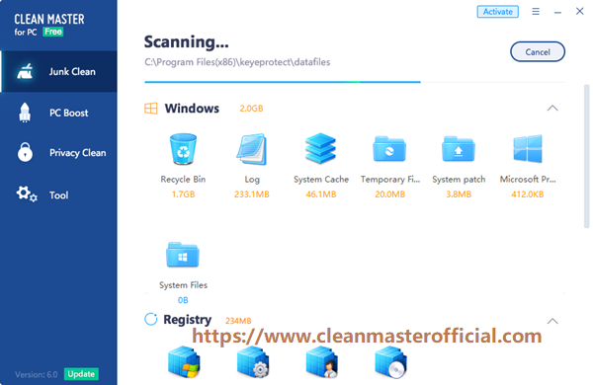The height and width of the screenshot is (385, 593).
Task: Click the Privacy Clean padlock icon
Action: point(25,152)
